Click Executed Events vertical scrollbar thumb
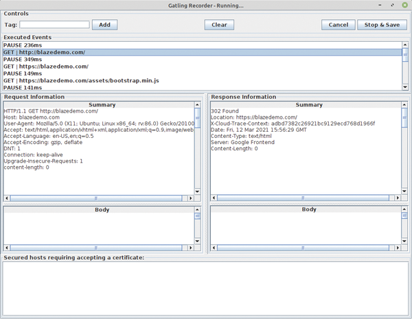The width and height of the screenshot is (412, 319). coord(405,55)
